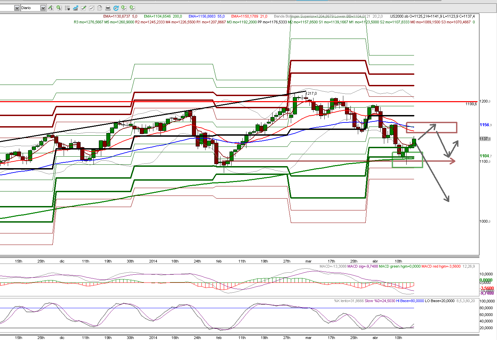Click the 80,0000 stochastic axis value
Viewport: 497px width, 340px height.
[486, 308]
